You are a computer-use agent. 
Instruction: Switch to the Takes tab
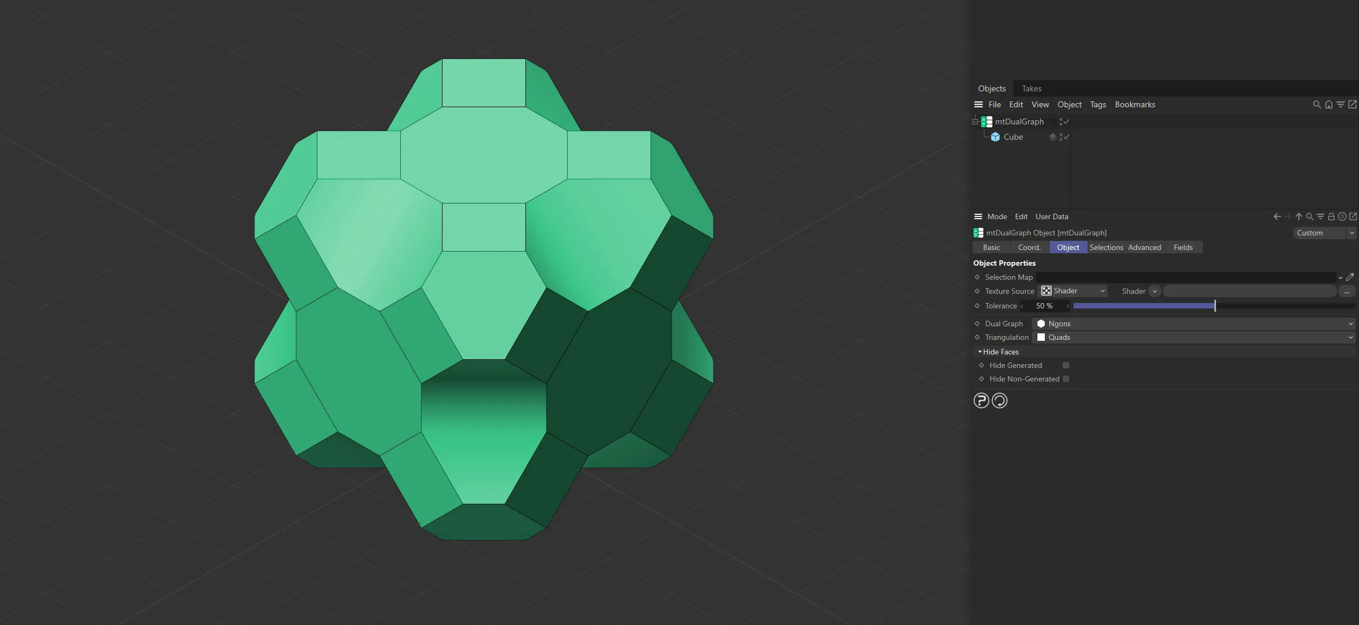click(1031, 88)
